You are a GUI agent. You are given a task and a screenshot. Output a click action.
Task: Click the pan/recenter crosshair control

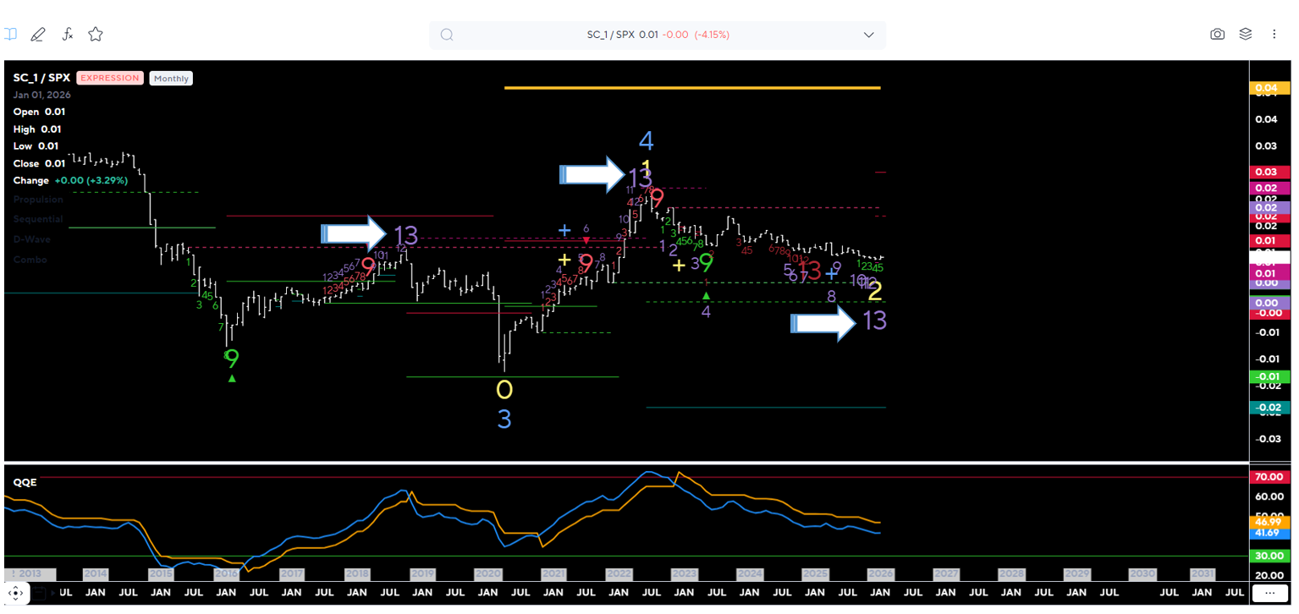(16, 593)
